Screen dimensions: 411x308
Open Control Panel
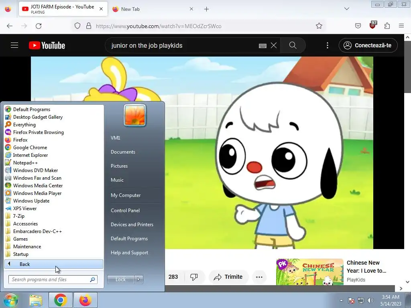(x=125, y=211)
